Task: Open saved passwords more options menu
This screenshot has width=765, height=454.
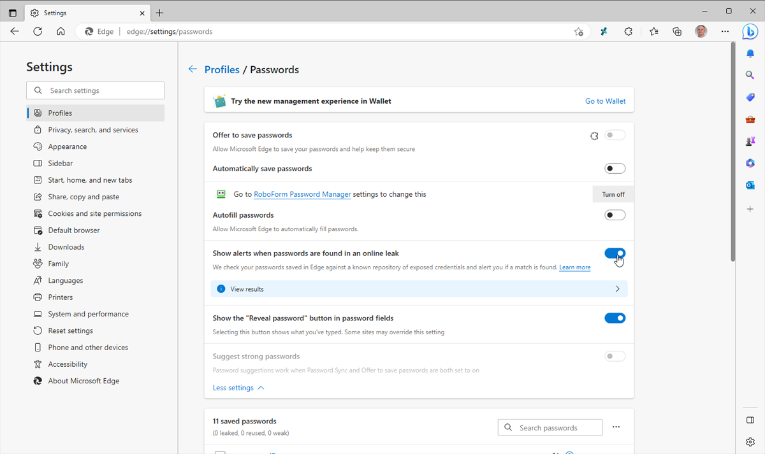Action: 616,427
